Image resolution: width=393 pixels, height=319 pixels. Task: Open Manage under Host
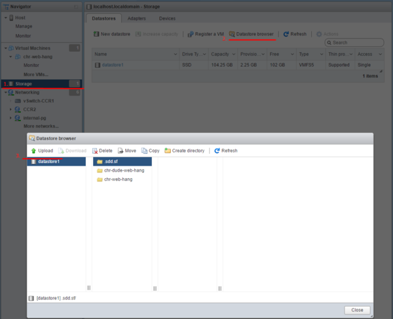click(24, 26)
